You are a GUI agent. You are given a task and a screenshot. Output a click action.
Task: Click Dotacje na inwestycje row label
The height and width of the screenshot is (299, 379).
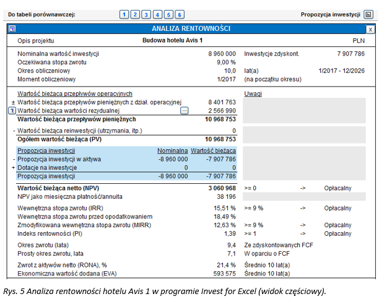47,168
